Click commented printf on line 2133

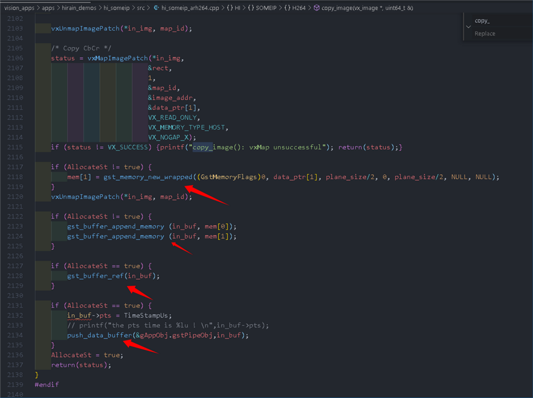168,325
